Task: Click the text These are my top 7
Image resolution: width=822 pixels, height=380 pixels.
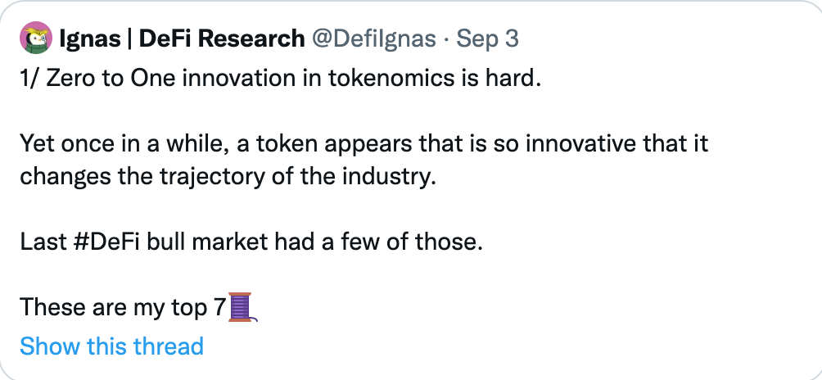Action: pos(123,307)
